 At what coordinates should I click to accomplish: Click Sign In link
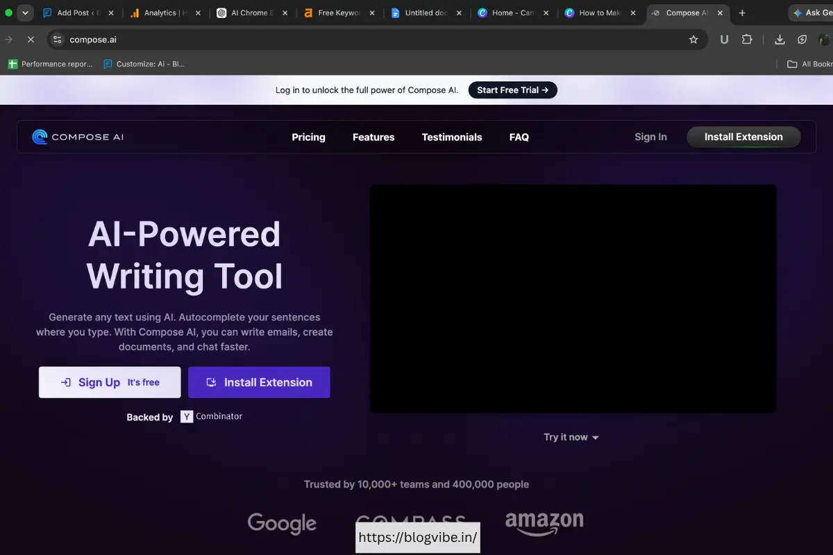[x=650, y=137]
